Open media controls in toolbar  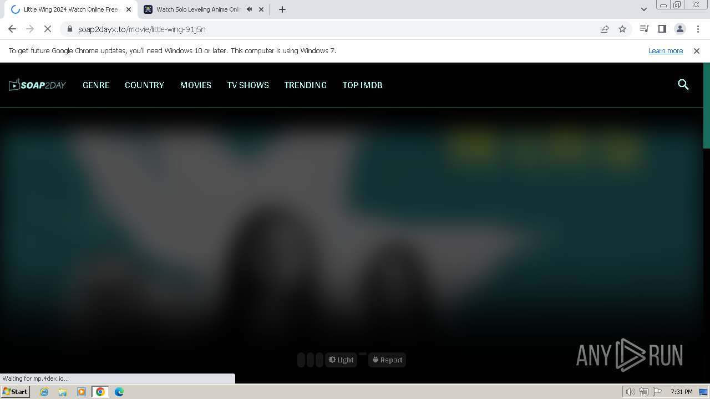pyautogui.click(x=644, y=29)
